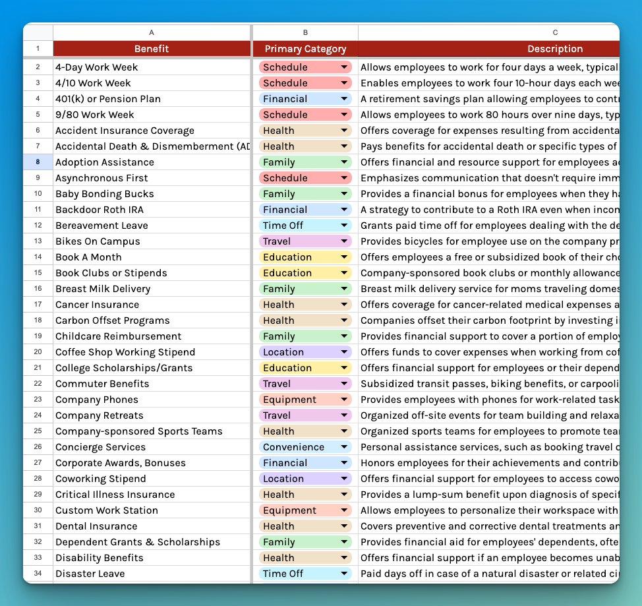The width and height of the screenshot is (642, 606).
Task: Open the Education dropdown for Book A Month
Action: coord(344,257)
